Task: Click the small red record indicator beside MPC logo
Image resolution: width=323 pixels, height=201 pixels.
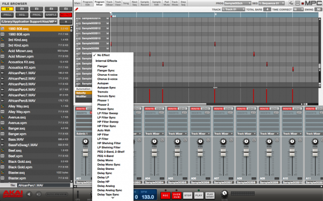Action: tap(303, 3)
